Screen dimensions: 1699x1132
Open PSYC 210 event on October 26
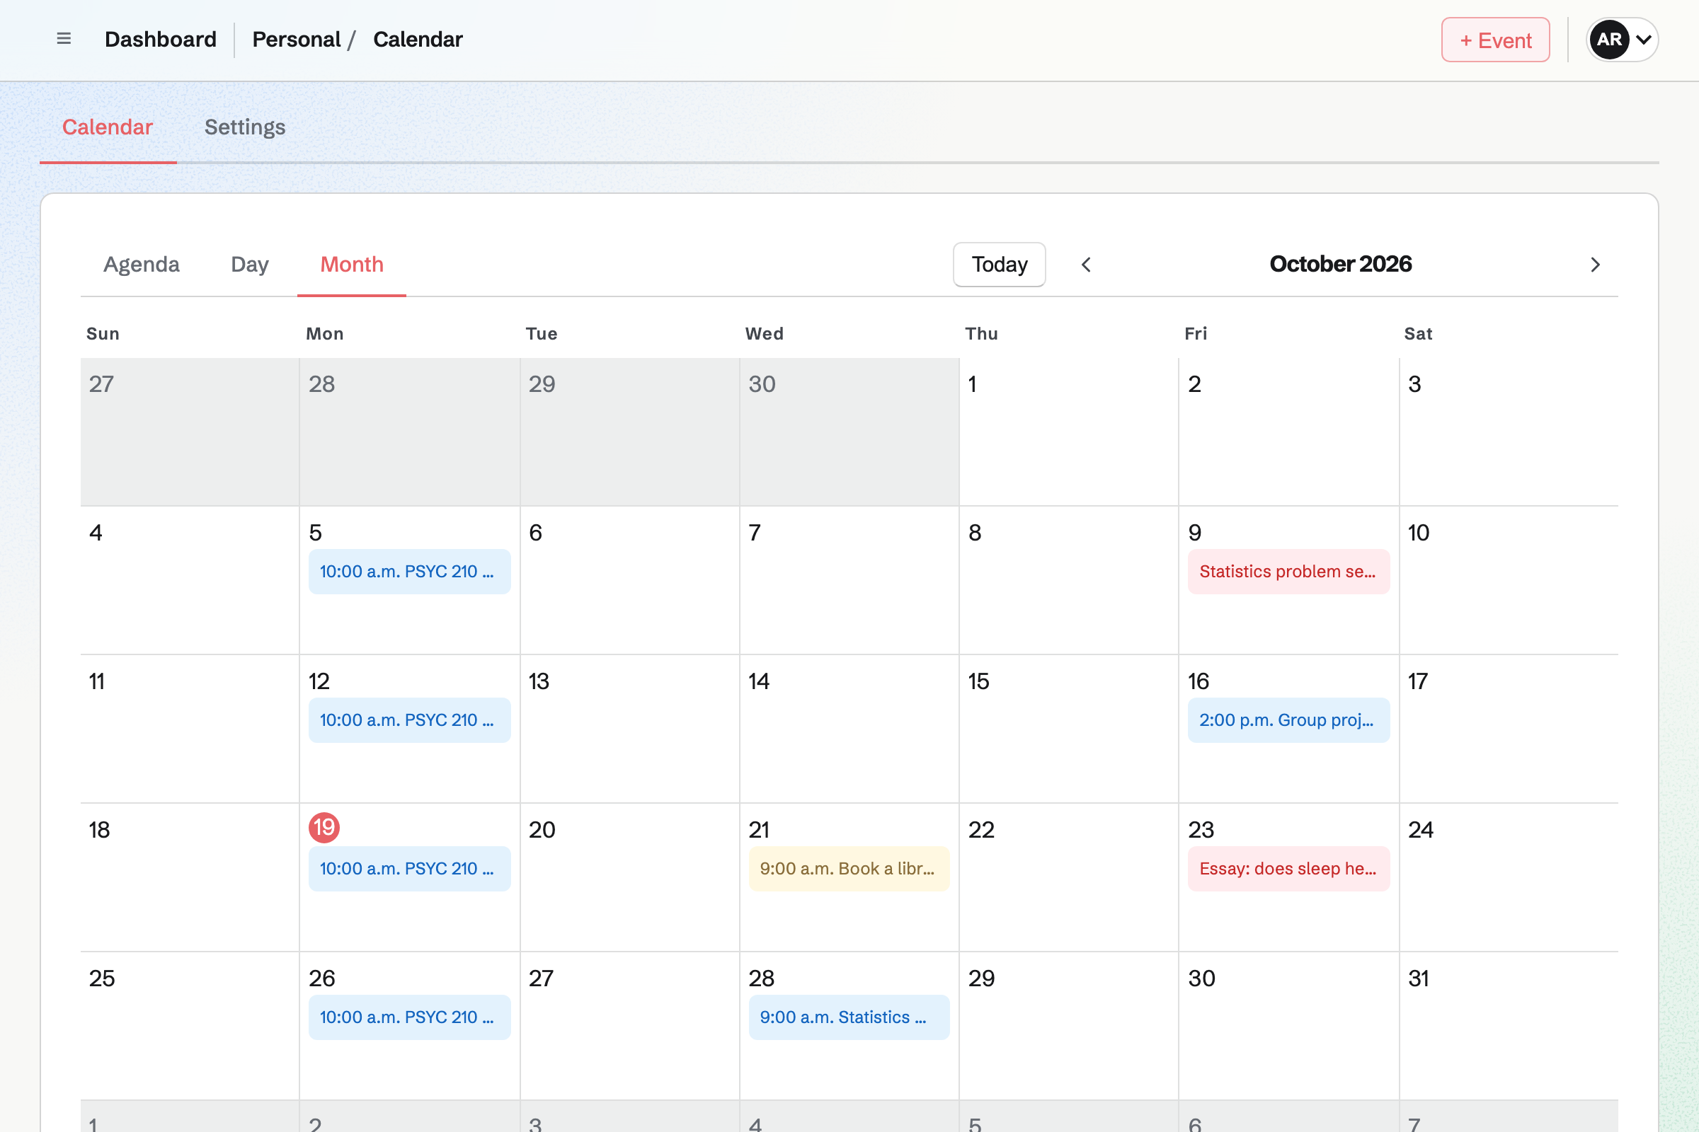[x=410, y=1017]
